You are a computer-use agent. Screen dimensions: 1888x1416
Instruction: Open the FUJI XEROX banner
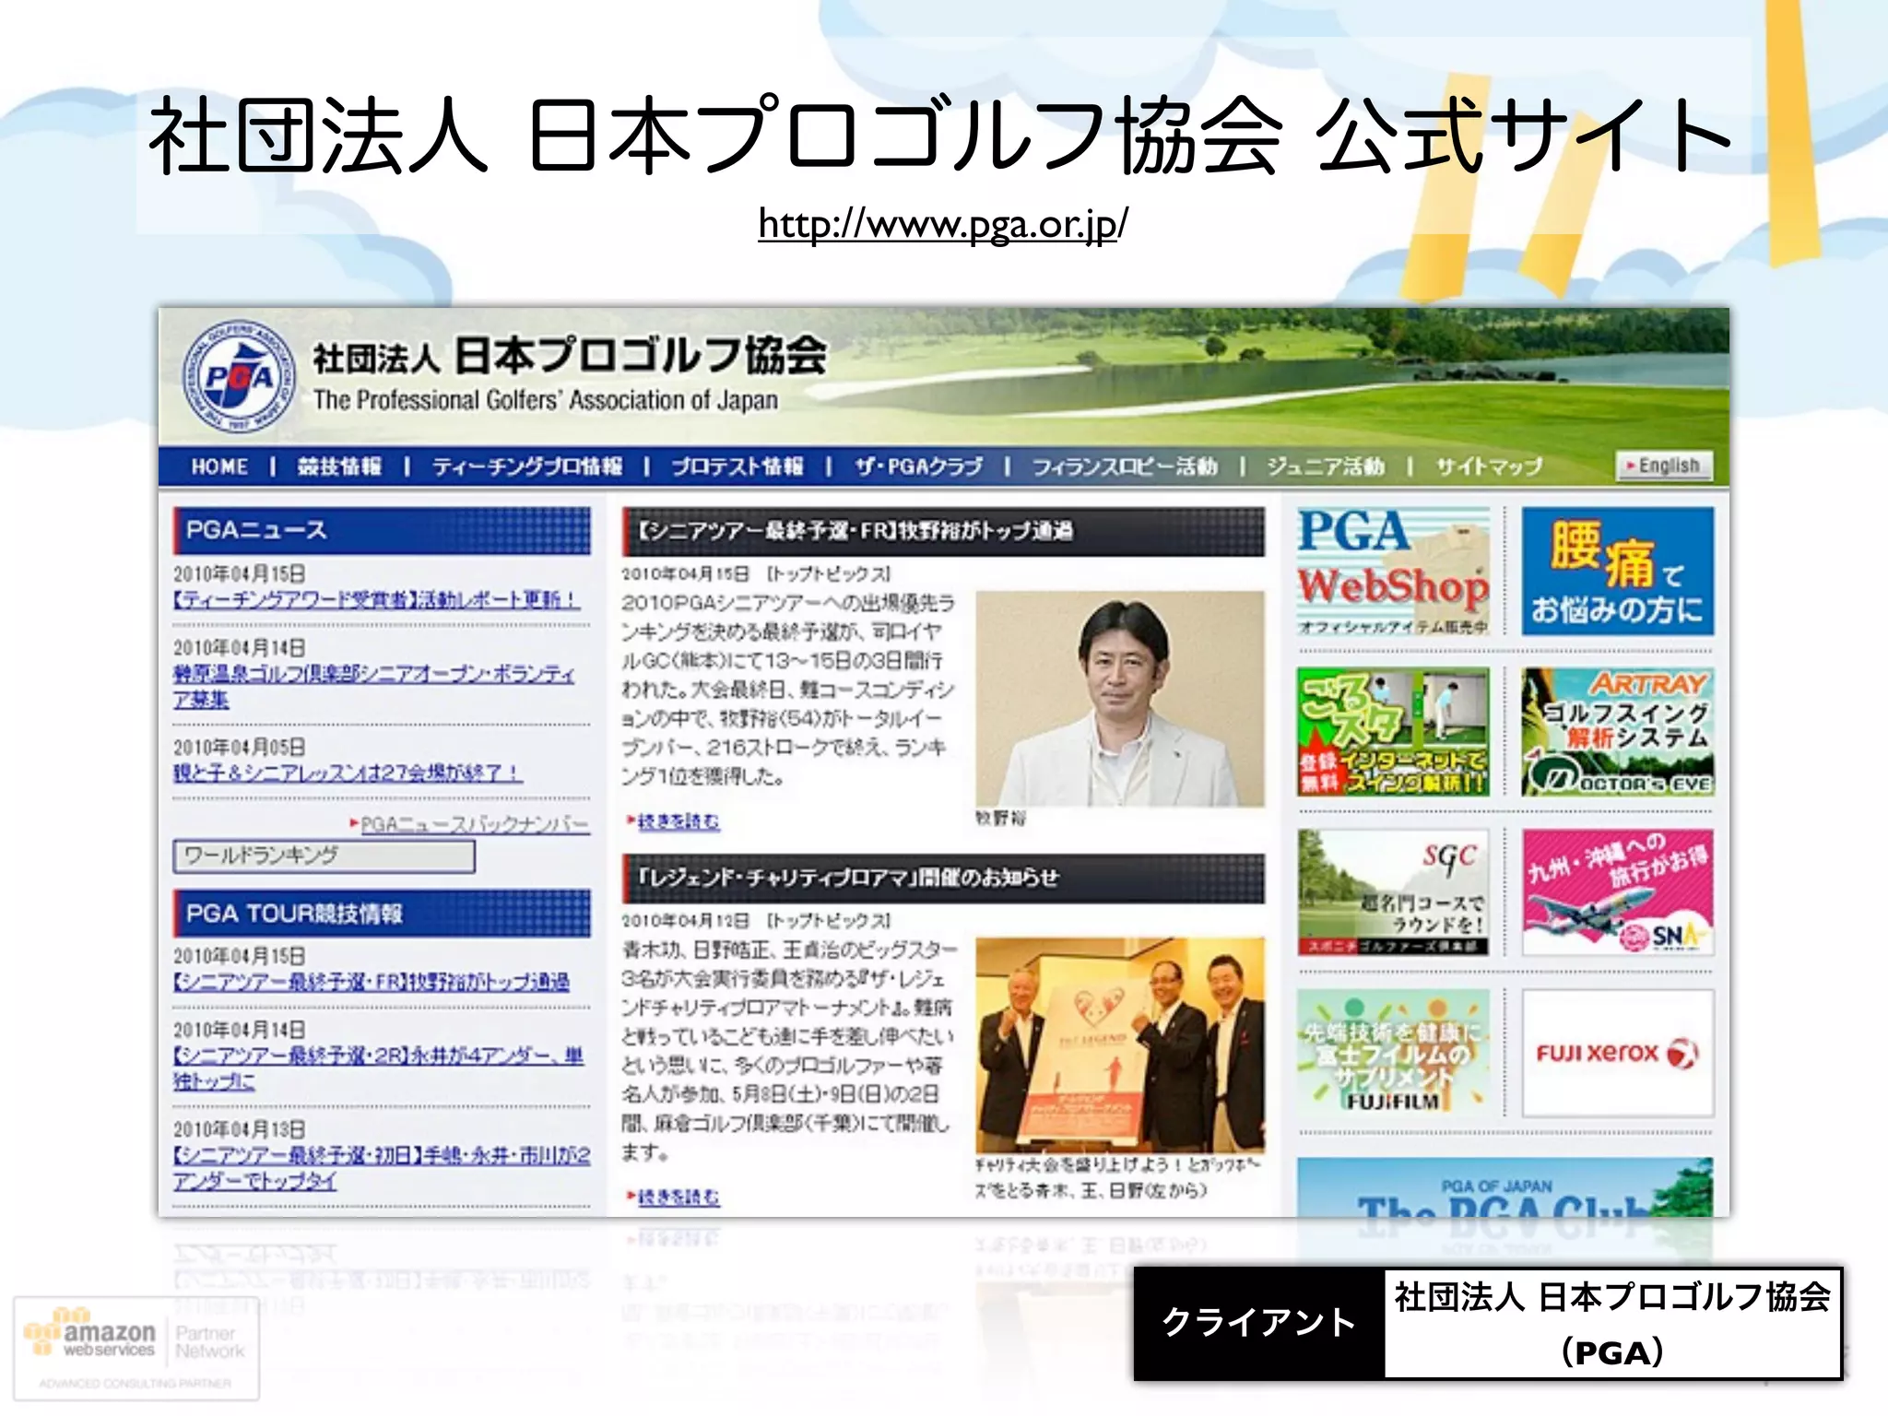[x=1618, y=1053]
